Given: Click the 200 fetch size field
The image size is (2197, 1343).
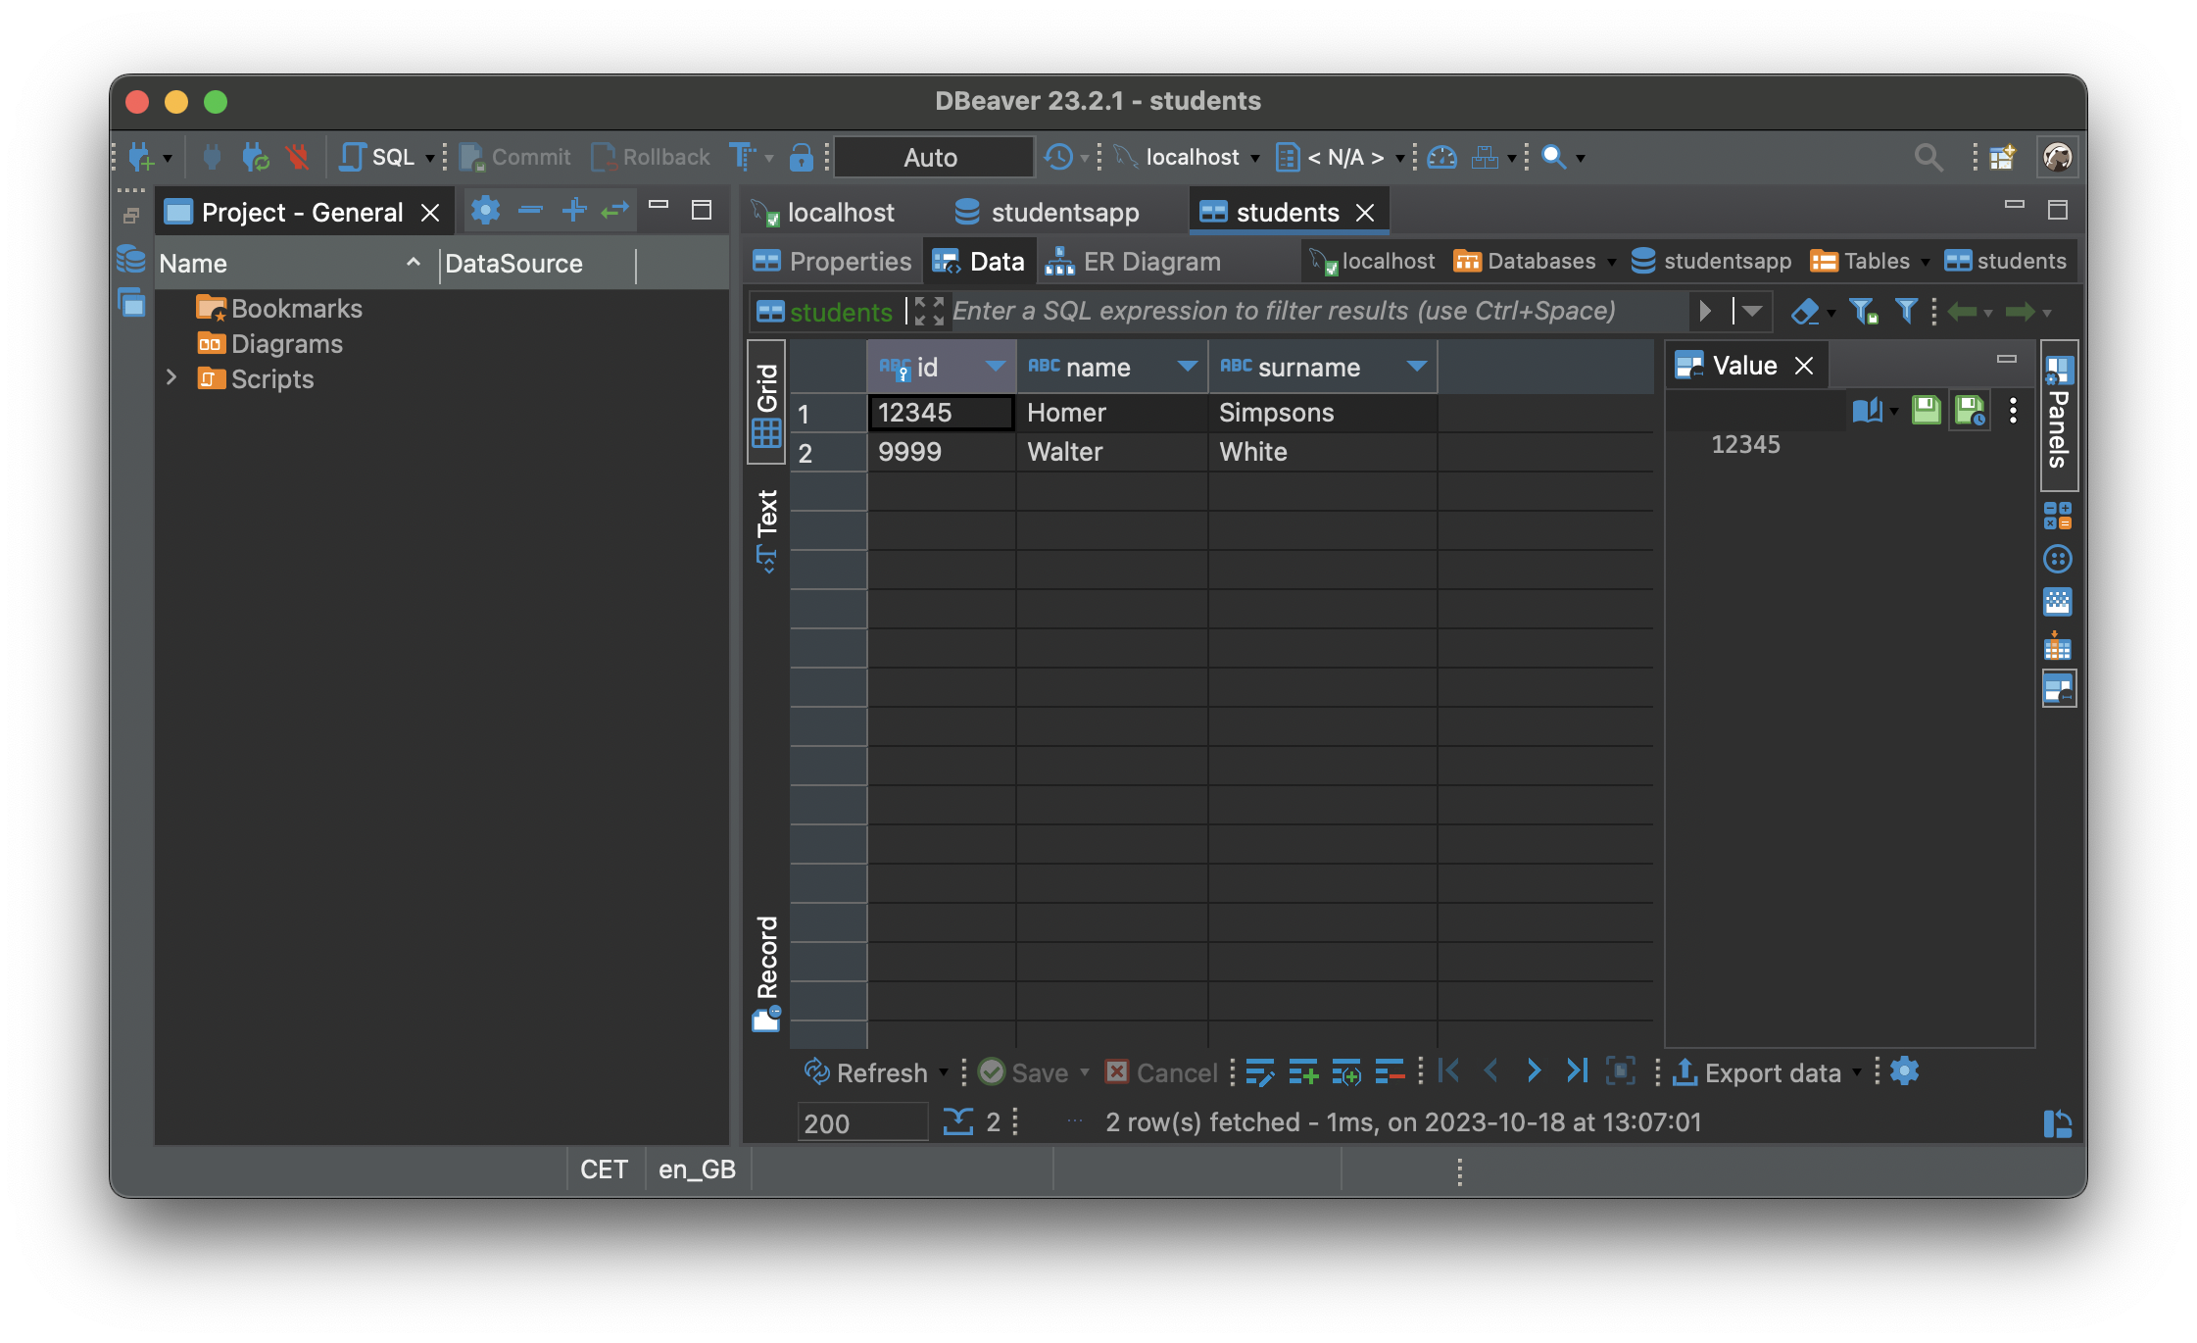Looking at the screenshot, I should pos(862,1122).
